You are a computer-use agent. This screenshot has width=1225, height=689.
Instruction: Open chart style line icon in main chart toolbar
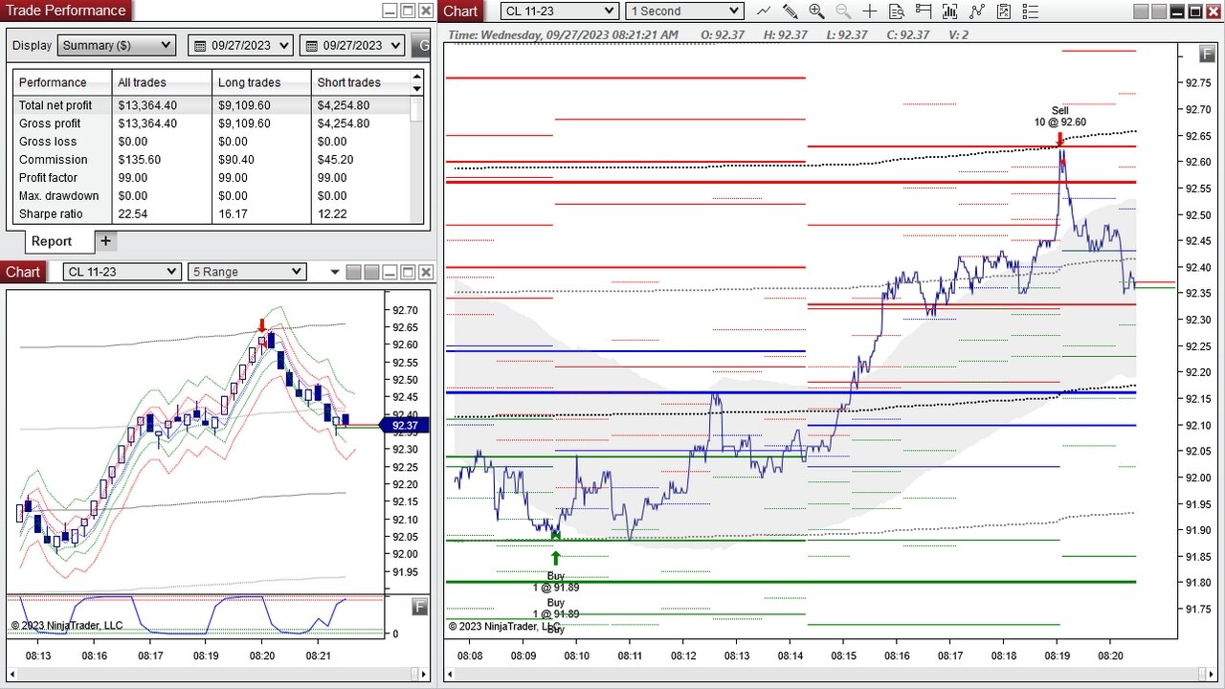click(x=763, y=11)
